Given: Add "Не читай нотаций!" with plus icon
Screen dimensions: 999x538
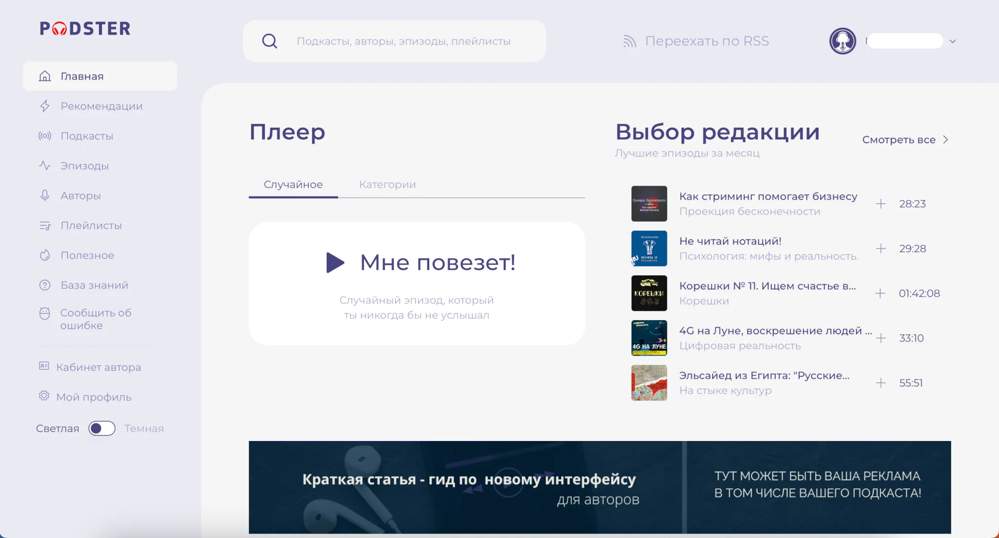Looking at the screenshot, I should (880, 249).
